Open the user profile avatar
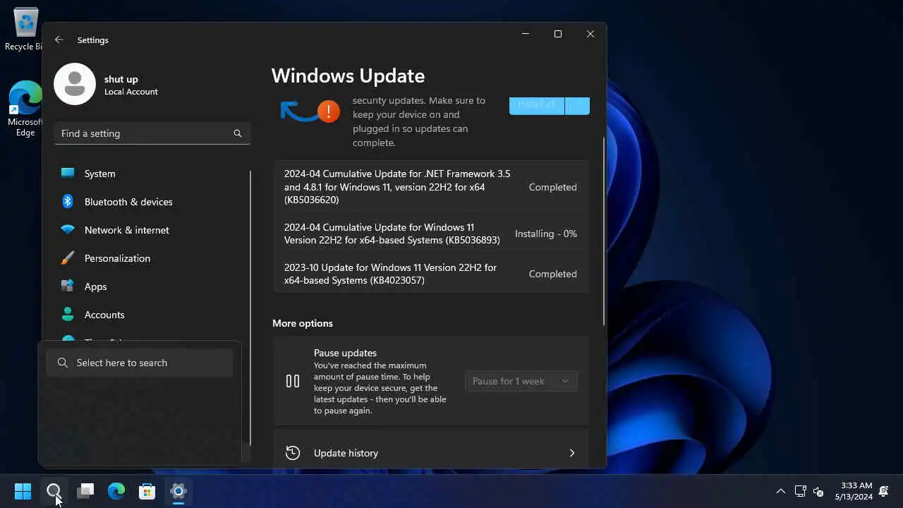Screen dimensions: 903x508 tap(75, 84)
